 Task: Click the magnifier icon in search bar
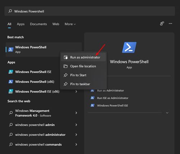click(x=10, y=11)
